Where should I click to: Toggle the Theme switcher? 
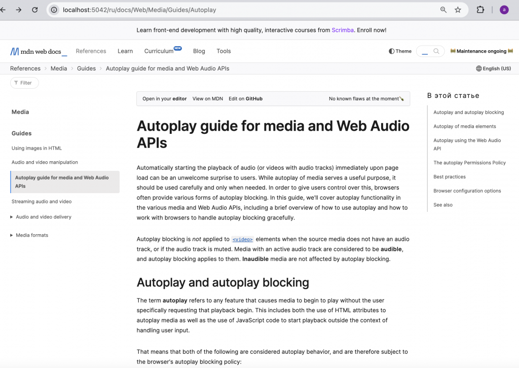(x=400, y=51)
